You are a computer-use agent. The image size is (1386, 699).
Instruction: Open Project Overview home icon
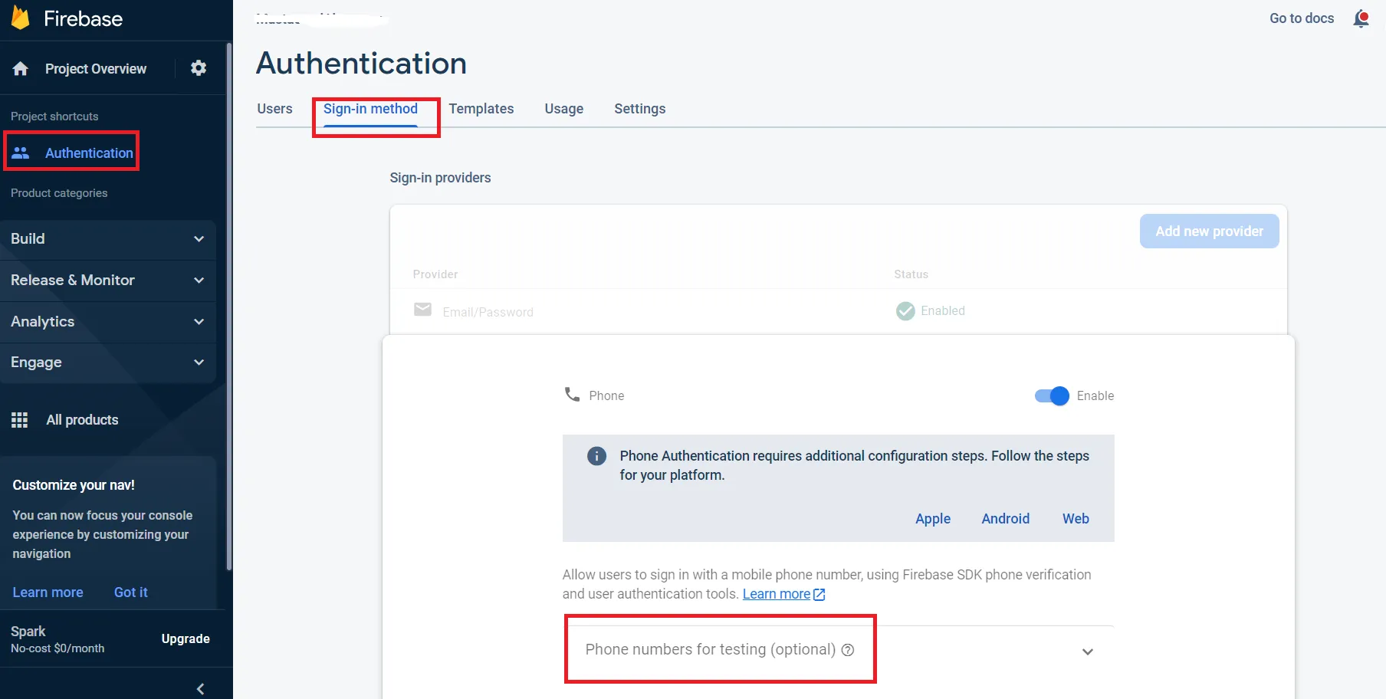click(21, 69)
